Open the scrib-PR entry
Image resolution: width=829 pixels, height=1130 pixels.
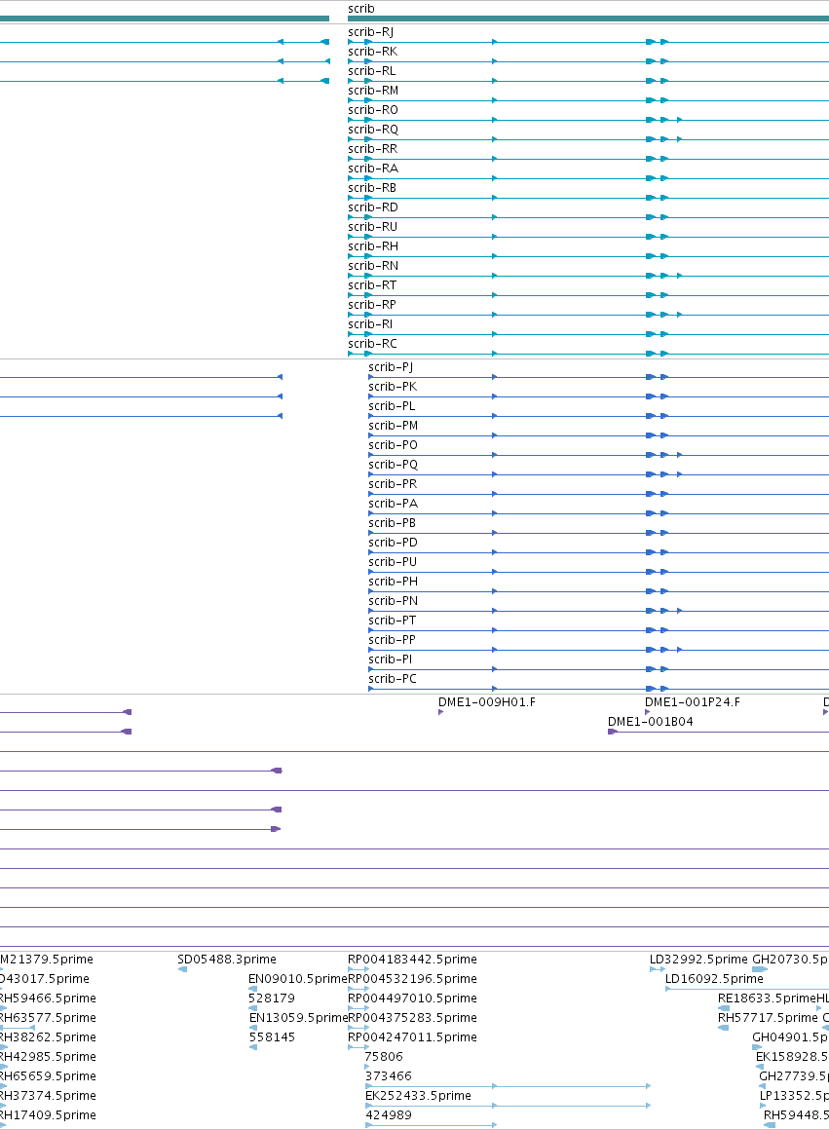coord(393,483)
